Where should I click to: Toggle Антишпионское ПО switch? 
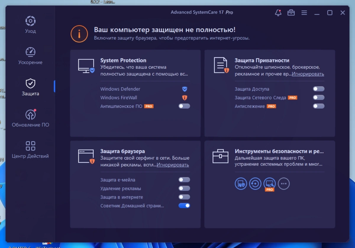[184, 106]
